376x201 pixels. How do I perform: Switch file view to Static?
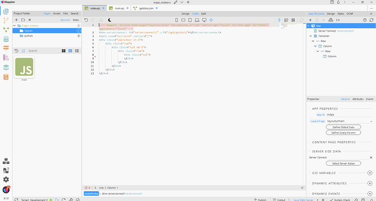(76, 20)
